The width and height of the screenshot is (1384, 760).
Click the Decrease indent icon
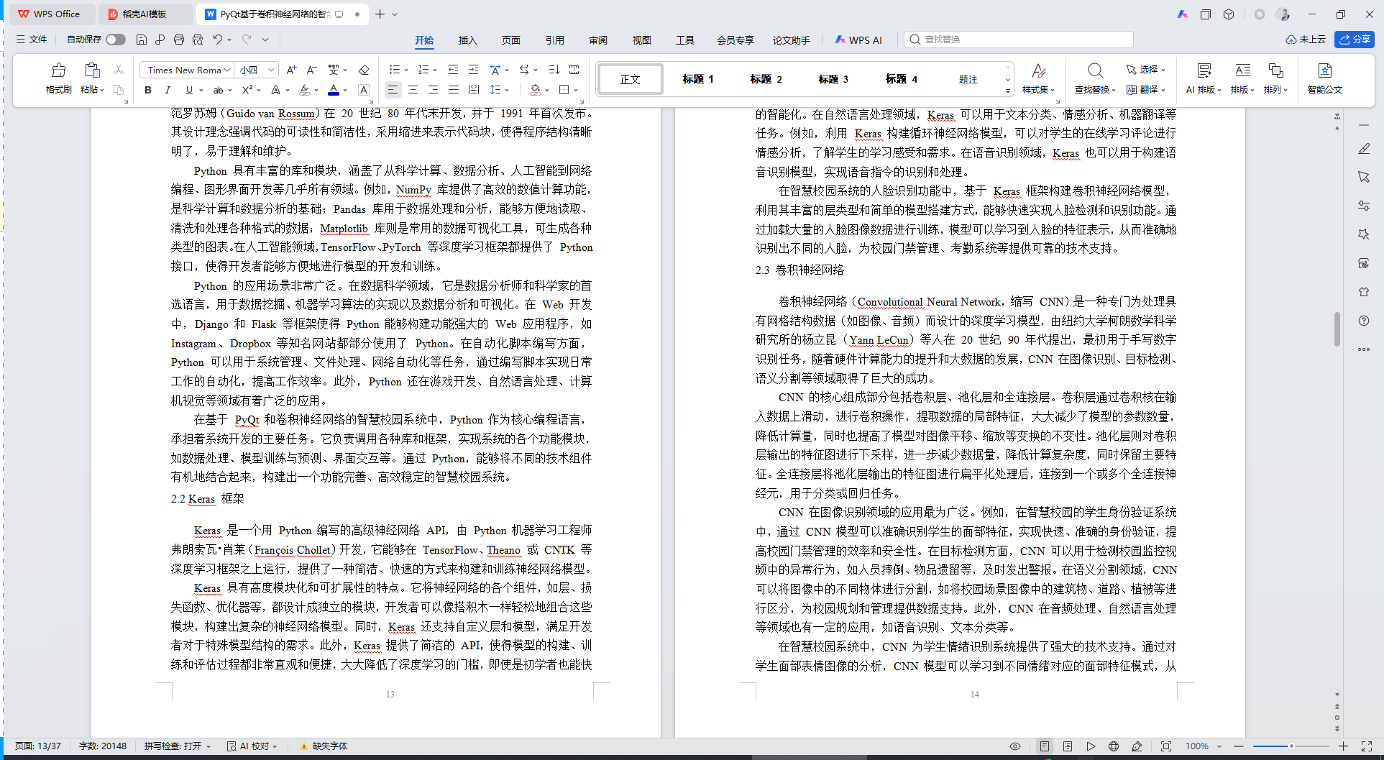click(x=453, y=70)
